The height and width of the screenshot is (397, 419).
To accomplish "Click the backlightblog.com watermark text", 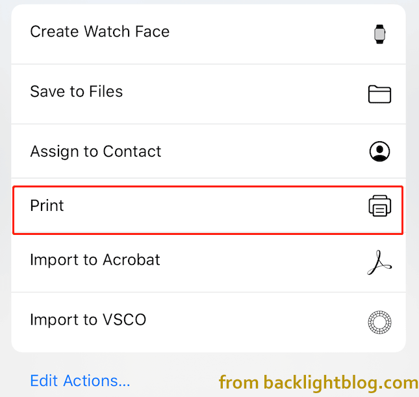I will tap(318, 382).
